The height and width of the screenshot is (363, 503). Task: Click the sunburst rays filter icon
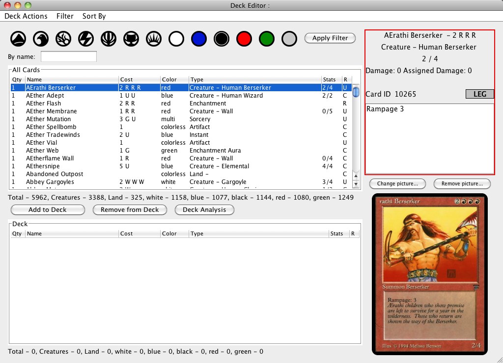154,38
